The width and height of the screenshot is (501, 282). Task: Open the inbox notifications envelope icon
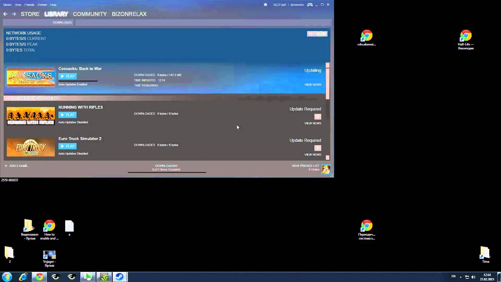coord(265,5)
